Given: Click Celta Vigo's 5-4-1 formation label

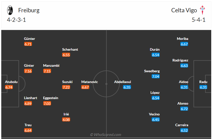Looking at the screenshot, I should pyautogui.click(x=198, y=20).
